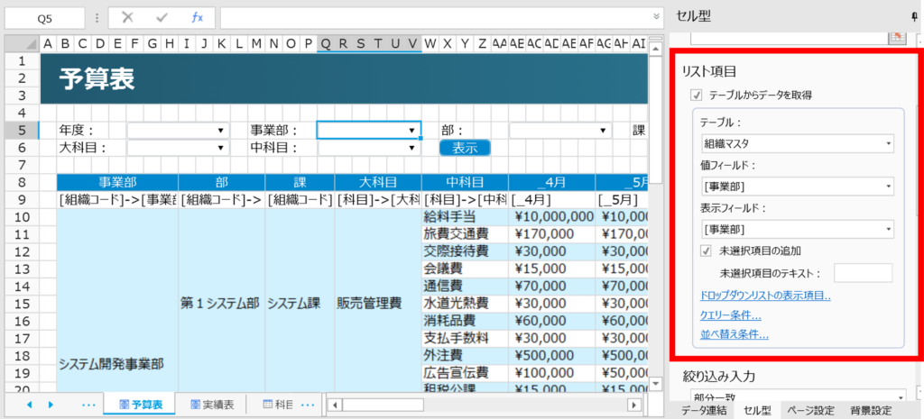Click the horizontal scrollbar right arrow
This screenshot has height=419, width=924.
click(634, 405)
